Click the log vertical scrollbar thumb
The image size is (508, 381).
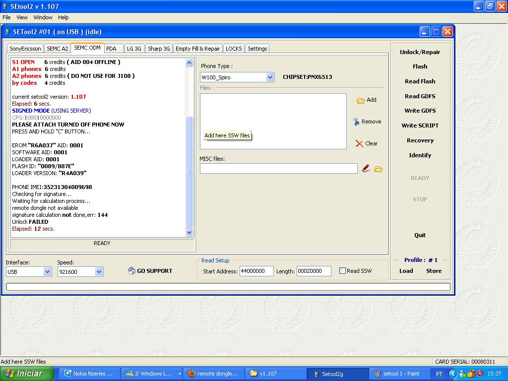[189, 172]
